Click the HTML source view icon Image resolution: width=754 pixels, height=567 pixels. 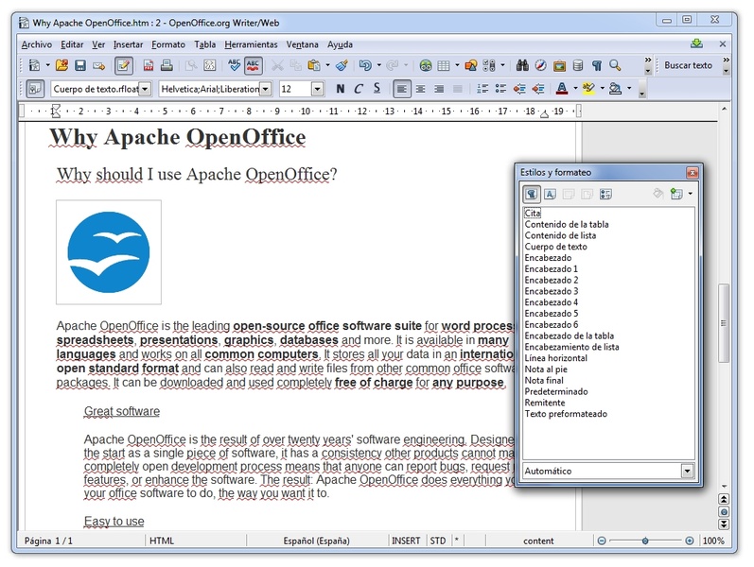210,65
